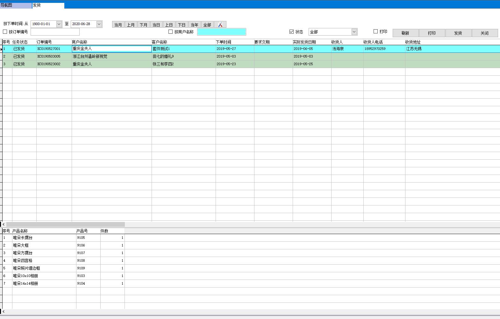
Task: Click the 当年 quick filter button
Action: (195, 24)
